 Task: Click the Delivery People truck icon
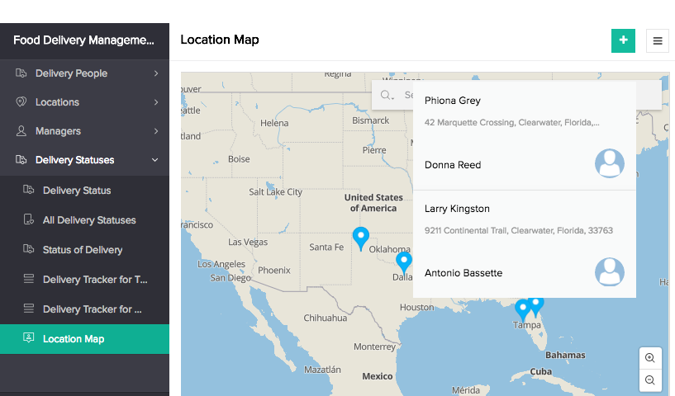(21, 73)
